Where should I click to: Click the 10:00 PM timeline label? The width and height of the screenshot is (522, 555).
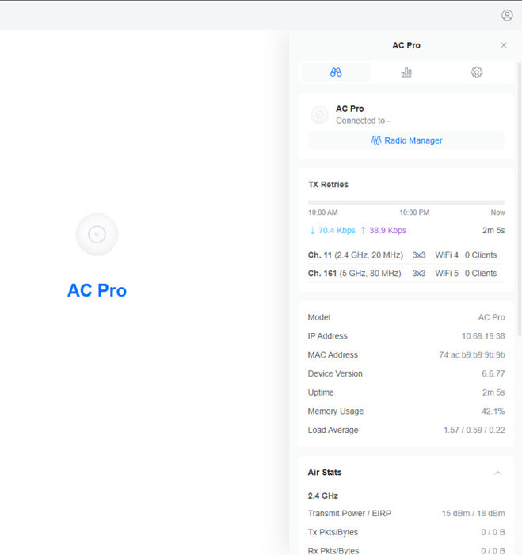[414, 212]
